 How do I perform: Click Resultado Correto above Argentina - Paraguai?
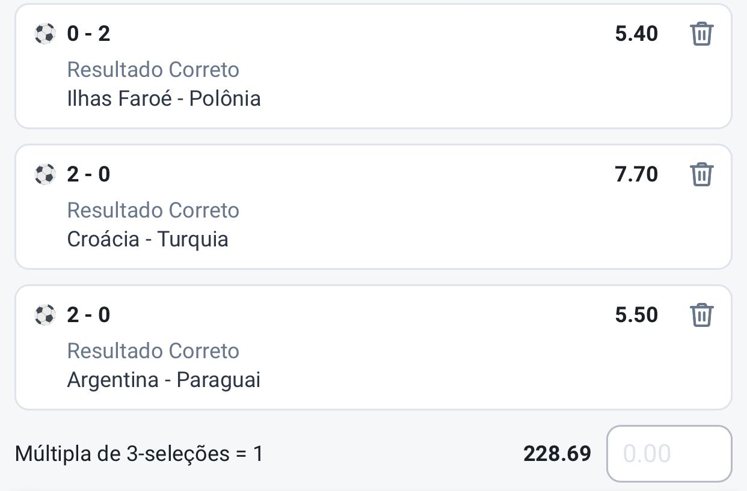[153, 351]
